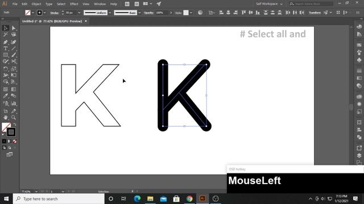This screenshot has height=204, width=364.
Task: Select the Artboard tool
Action: [6, 111]
